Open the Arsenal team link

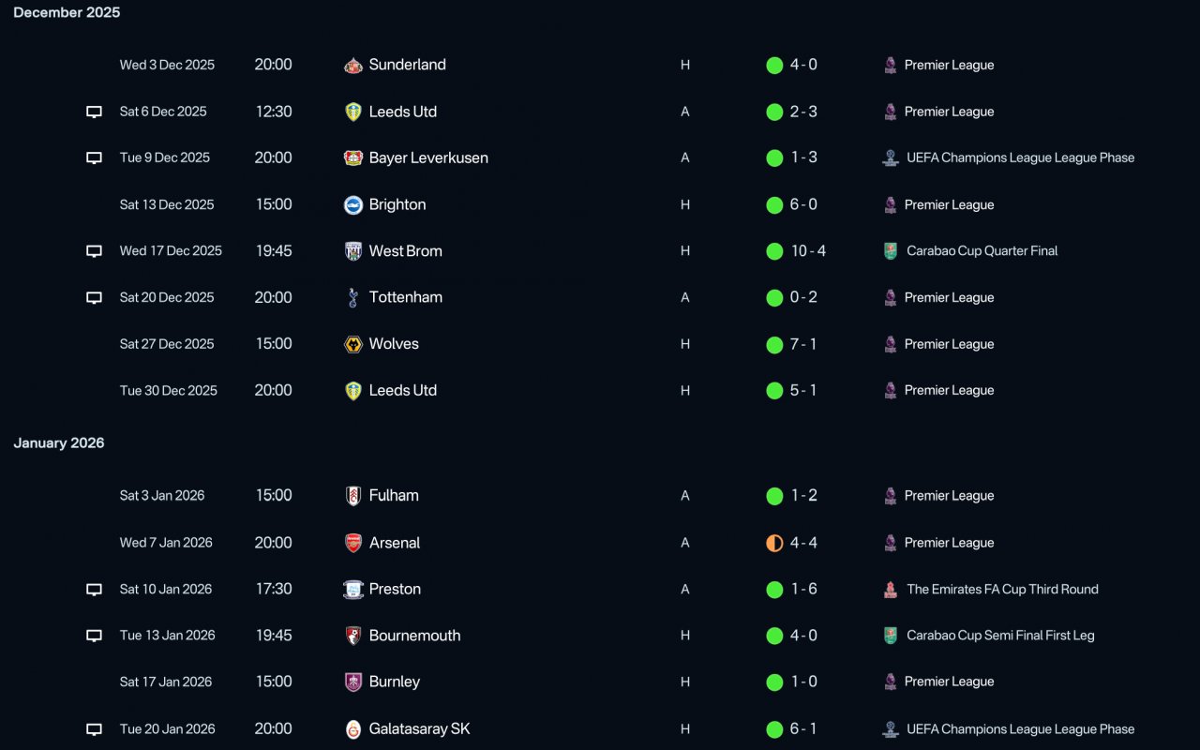tap(395, 543)
